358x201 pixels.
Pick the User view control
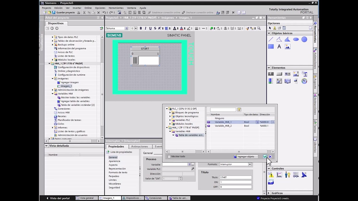tap(288, 175)
